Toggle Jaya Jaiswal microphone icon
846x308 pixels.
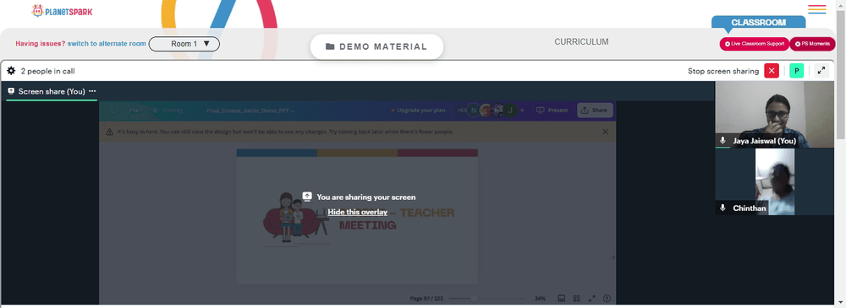723,141
